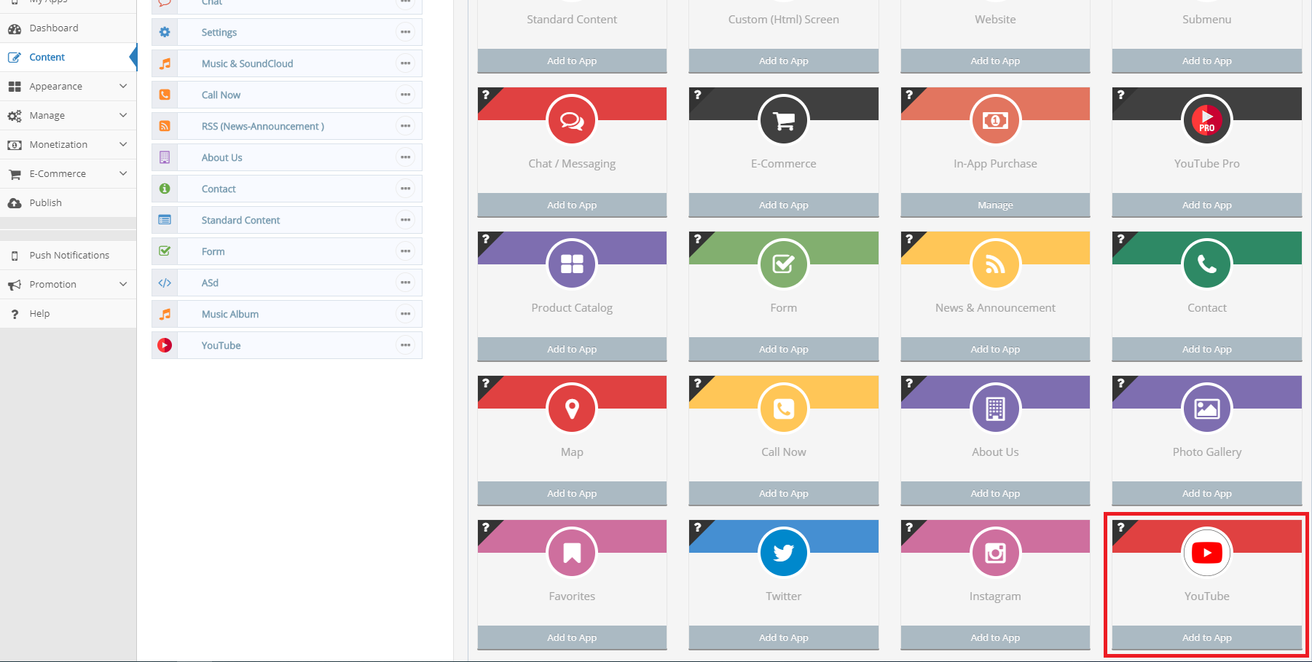Click the E-Commerce cart feature icon
The height and width of the screenshot is (662, 1312).
click(784, 120)
